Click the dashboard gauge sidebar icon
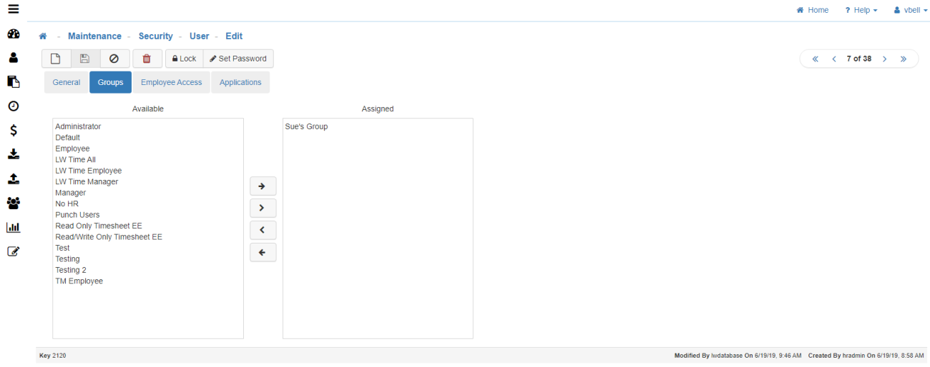The width and height of the screenshot is (930, 367). coord(13,34)
